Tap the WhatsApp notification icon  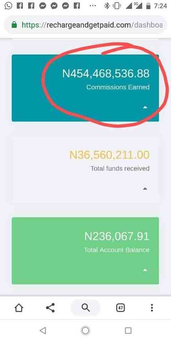[x=8, y=5]
